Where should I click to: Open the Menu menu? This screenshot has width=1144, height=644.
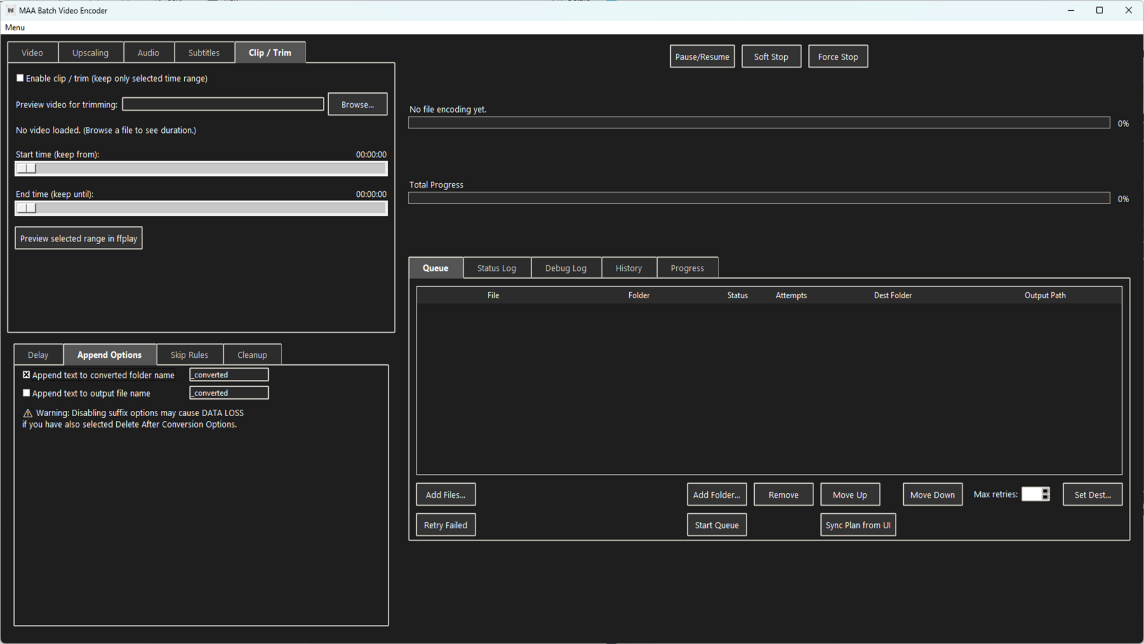click(14, 27)
